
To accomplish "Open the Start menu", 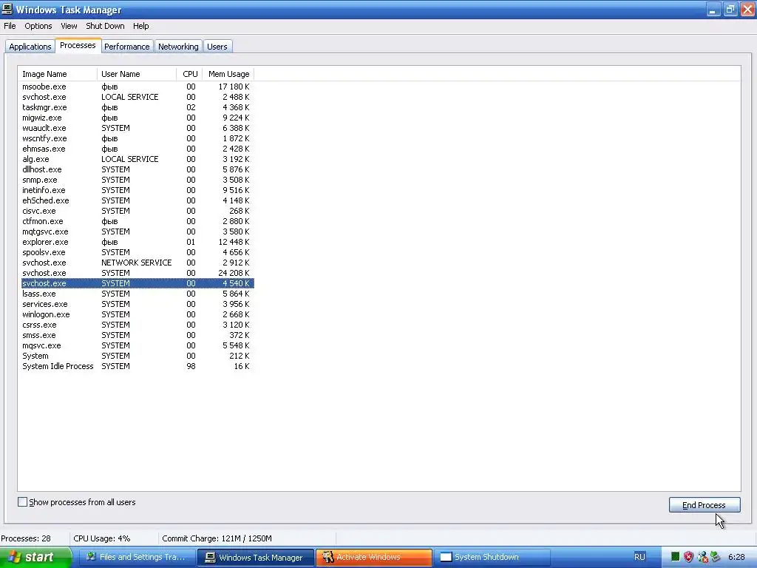I will point(35,557).
